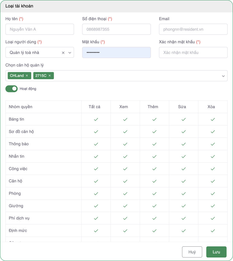Viewport: 233px width, 261px height.
Task: Toggle Xem permission for Giường
Action: coord(125,206)
